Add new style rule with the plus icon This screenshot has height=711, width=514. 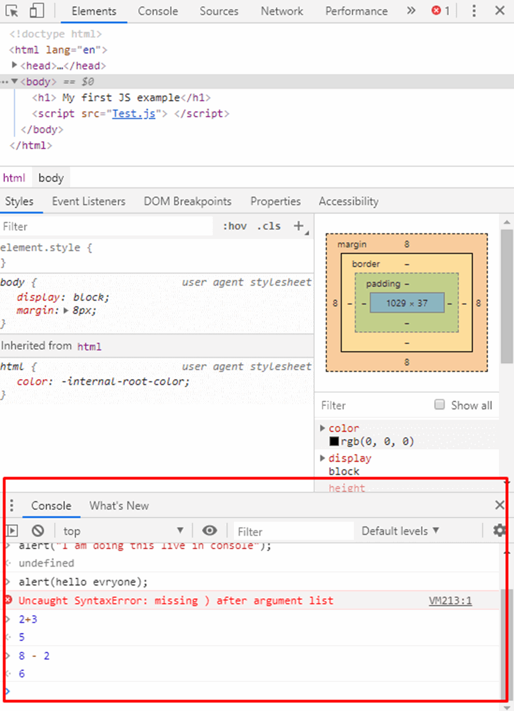(x=297, y=226)
